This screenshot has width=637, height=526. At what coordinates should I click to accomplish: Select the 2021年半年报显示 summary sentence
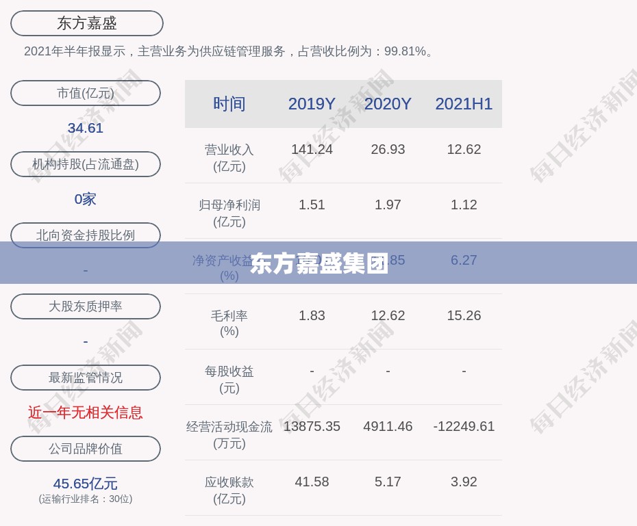(230, 51)
